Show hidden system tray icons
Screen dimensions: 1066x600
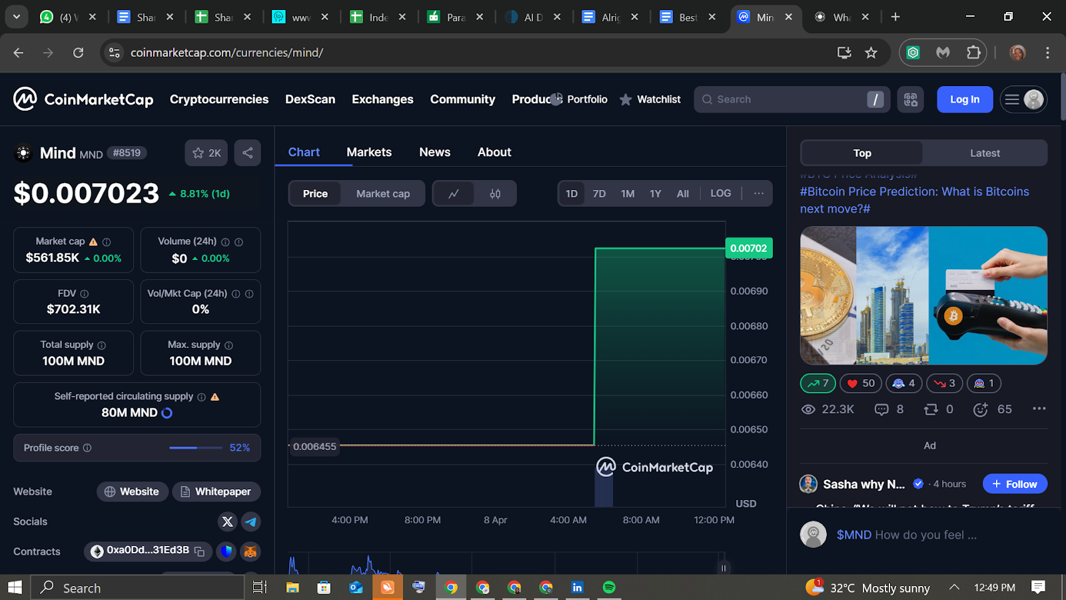tap(954, 587)
